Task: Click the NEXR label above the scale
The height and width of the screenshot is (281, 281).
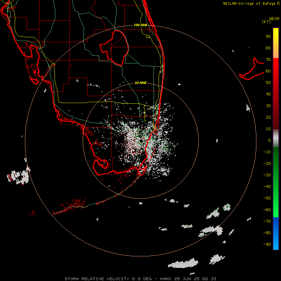Action: tap(274, 19)
